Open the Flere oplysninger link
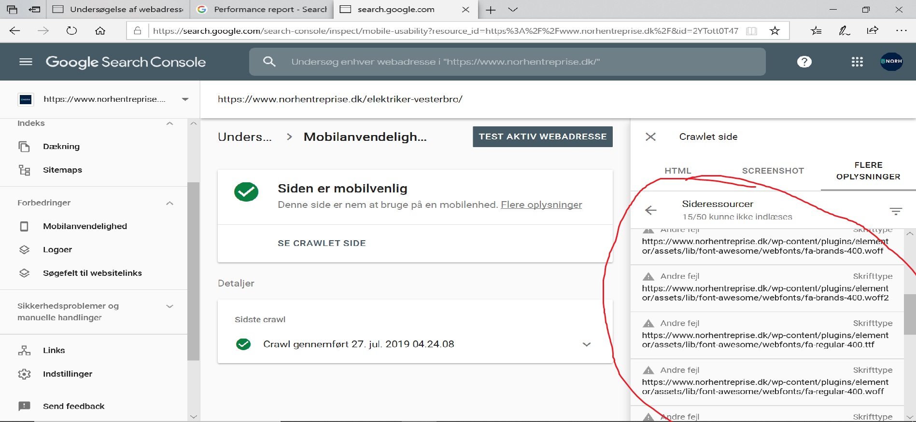Image resolution: width=916 pixels, height=422 pixels. pos(541,205)
